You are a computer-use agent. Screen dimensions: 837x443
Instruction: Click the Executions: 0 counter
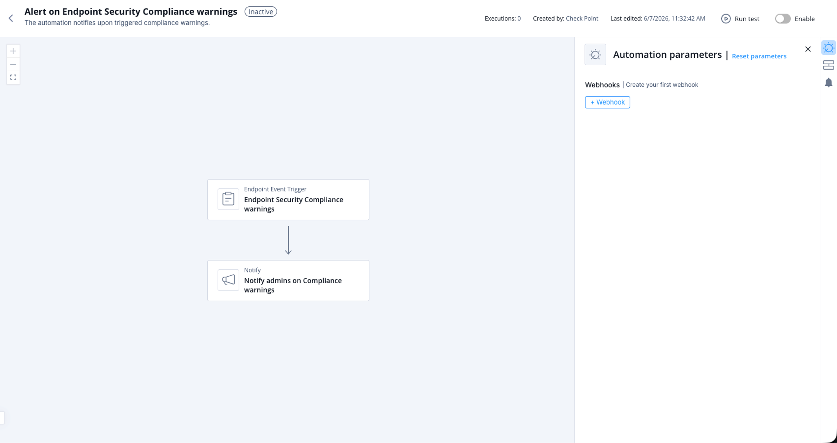tap(502, 19)
